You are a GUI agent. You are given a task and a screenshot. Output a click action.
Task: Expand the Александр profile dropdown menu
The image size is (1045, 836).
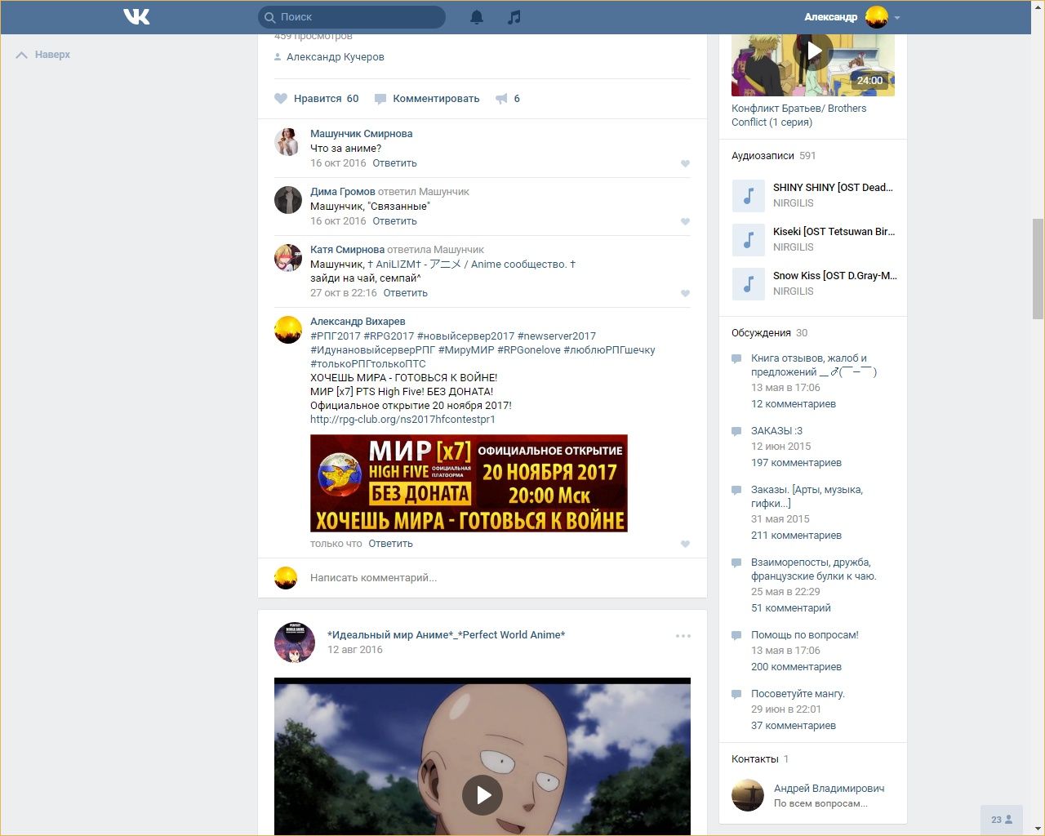[x=896, y=17]
